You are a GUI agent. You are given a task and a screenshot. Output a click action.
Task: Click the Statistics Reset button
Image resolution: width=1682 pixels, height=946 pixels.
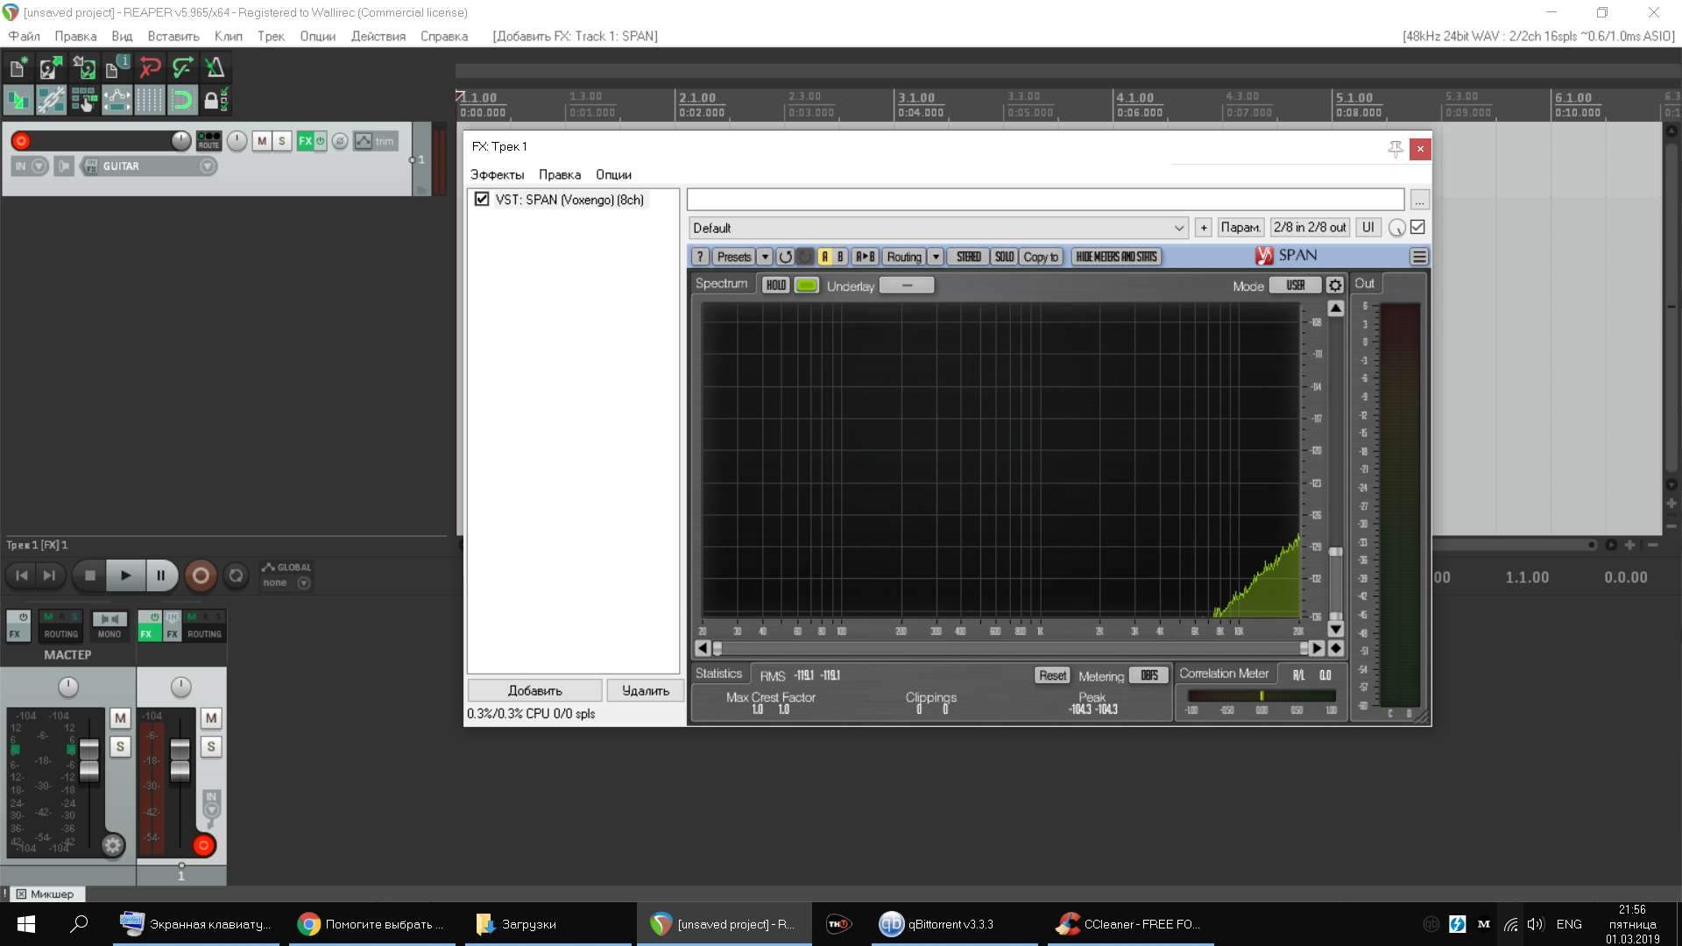pos(1051,675)
